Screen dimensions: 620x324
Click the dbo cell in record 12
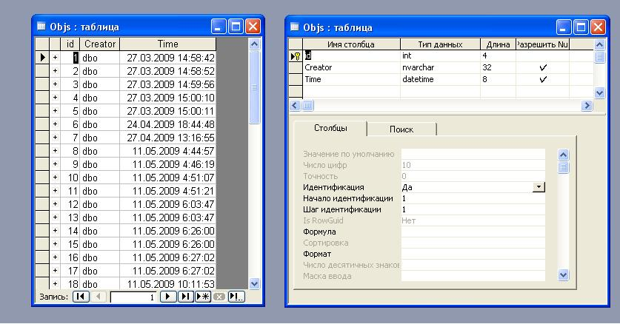tap(100, 204)
